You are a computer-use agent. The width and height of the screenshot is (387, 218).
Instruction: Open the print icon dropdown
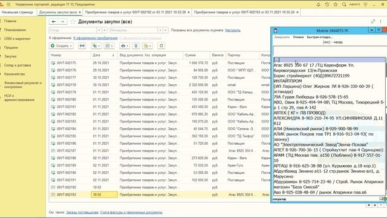(x=125, y=46)
